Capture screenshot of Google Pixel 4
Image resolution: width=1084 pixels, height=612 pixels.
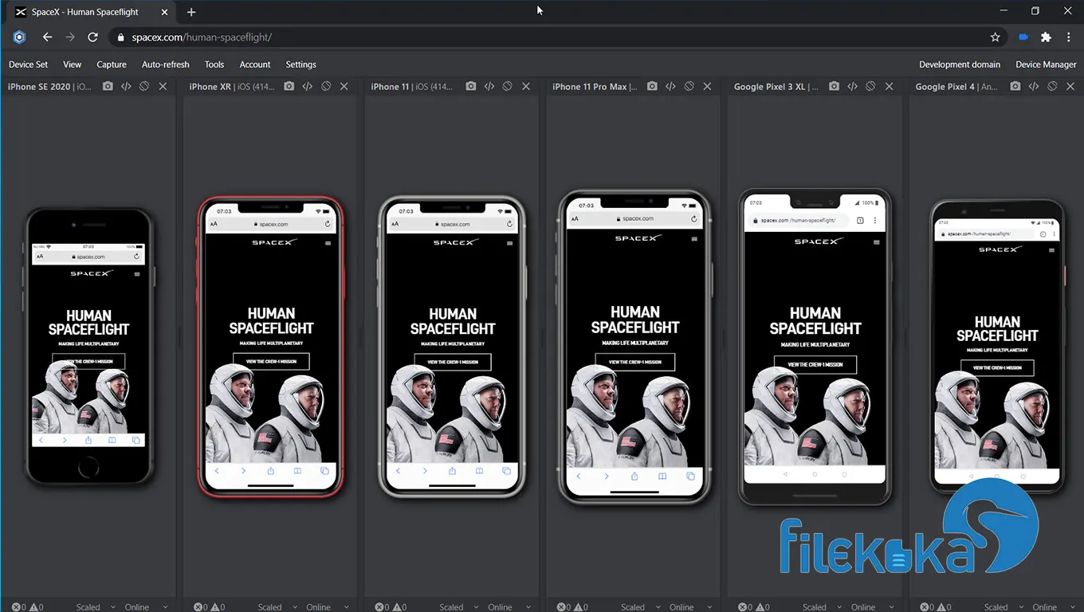(1015, 86)
